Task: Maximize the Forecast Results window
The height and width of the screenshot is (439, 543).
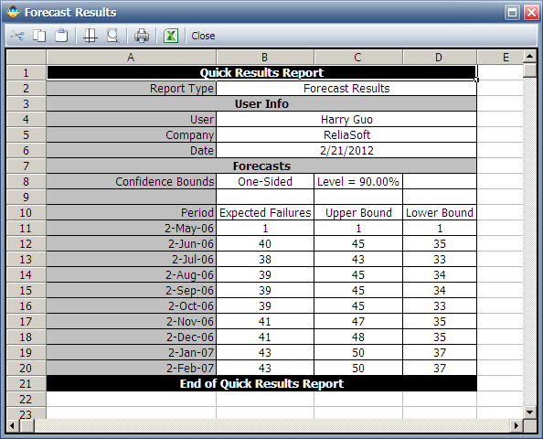Action: click(512, 13)
